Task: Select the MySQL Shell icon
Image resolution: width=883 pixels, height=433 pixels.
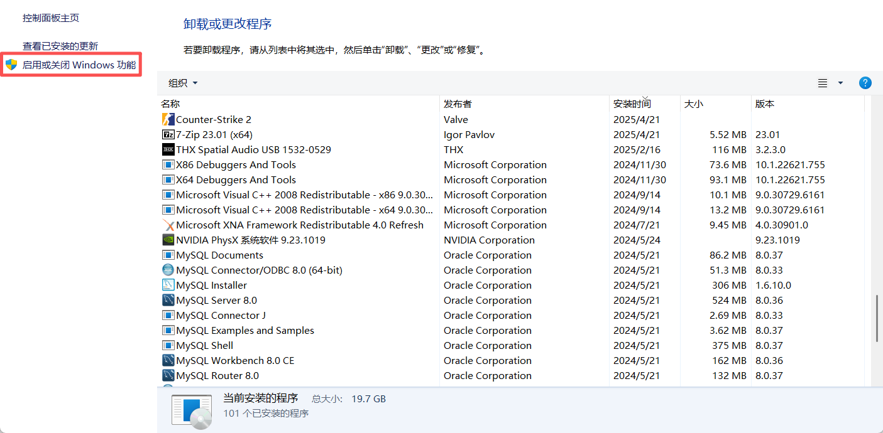Action: (x=168, y=345)
